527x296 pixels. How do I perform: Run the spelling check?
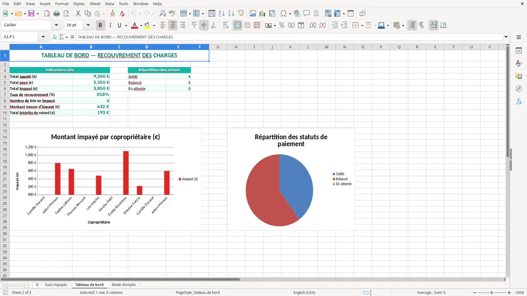click(x=172, y=14)
